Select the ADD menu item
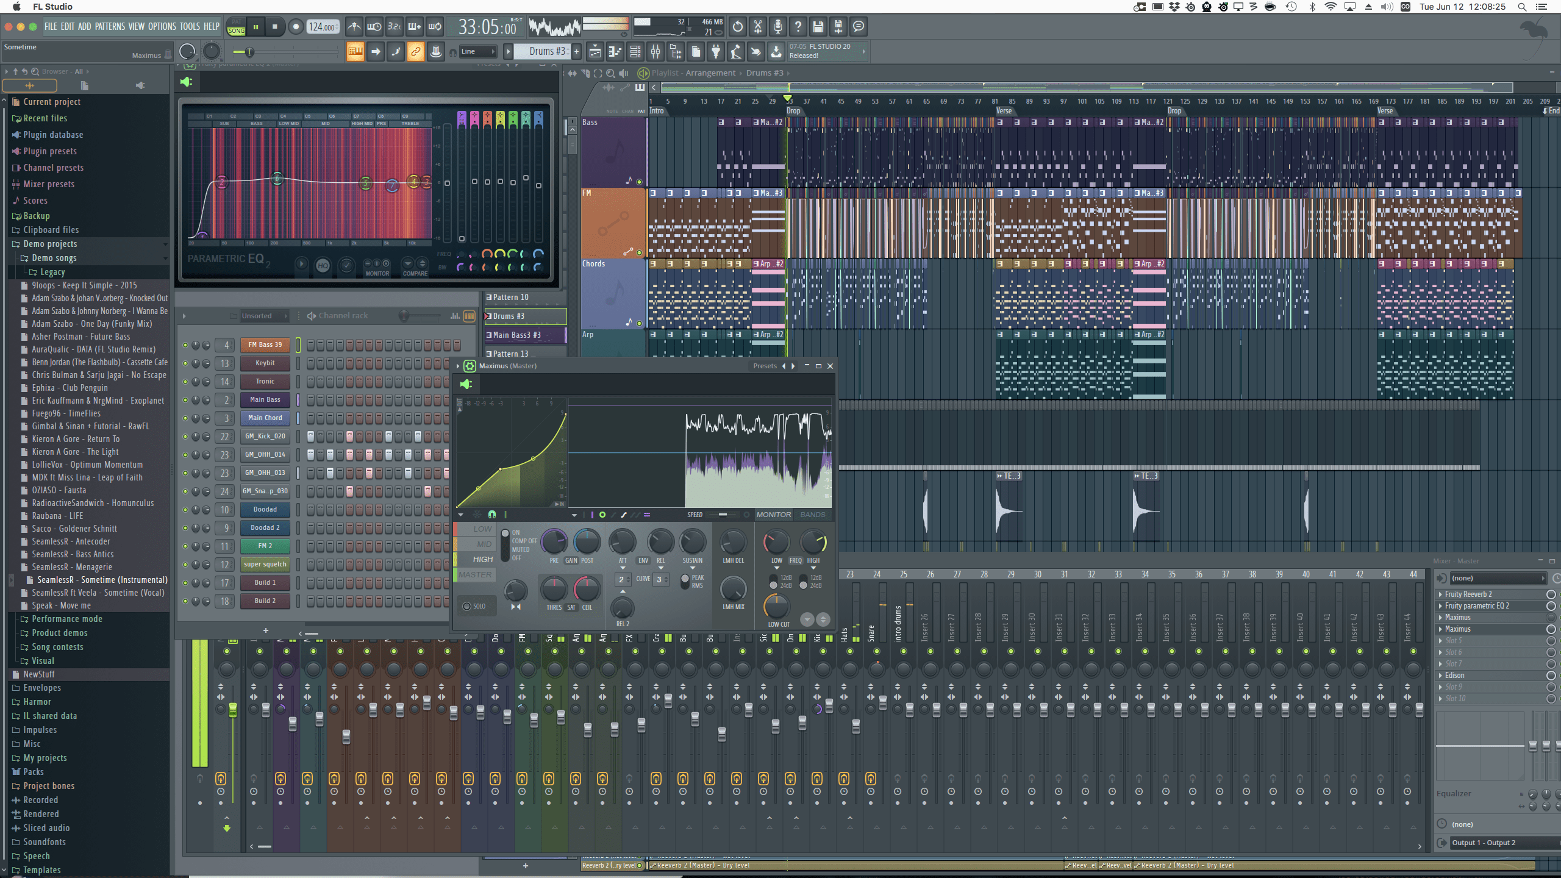Screen dimensions: 1561x878 [x=86, y=27]
